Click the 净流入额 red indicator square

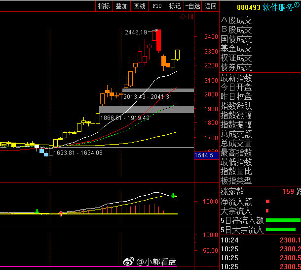coord(267,202)
